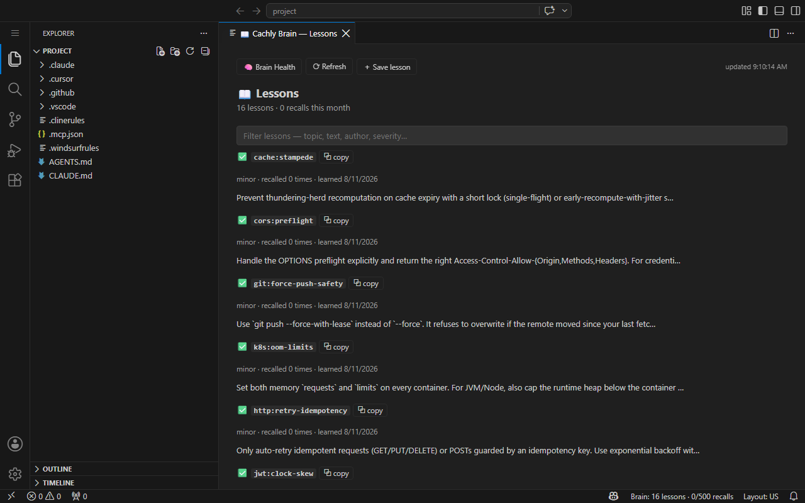
Task: Open the Explorer view in activity bar
Action: click(15, 59)
